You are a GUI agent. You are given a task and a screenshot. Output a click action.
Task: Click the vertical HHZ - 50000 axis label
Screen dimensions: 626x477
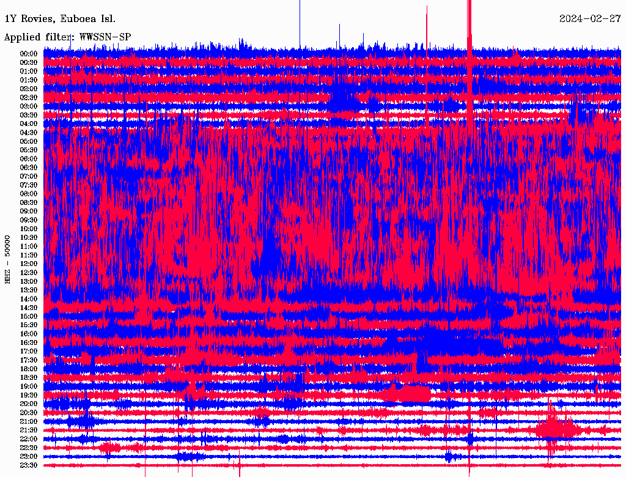8,259
